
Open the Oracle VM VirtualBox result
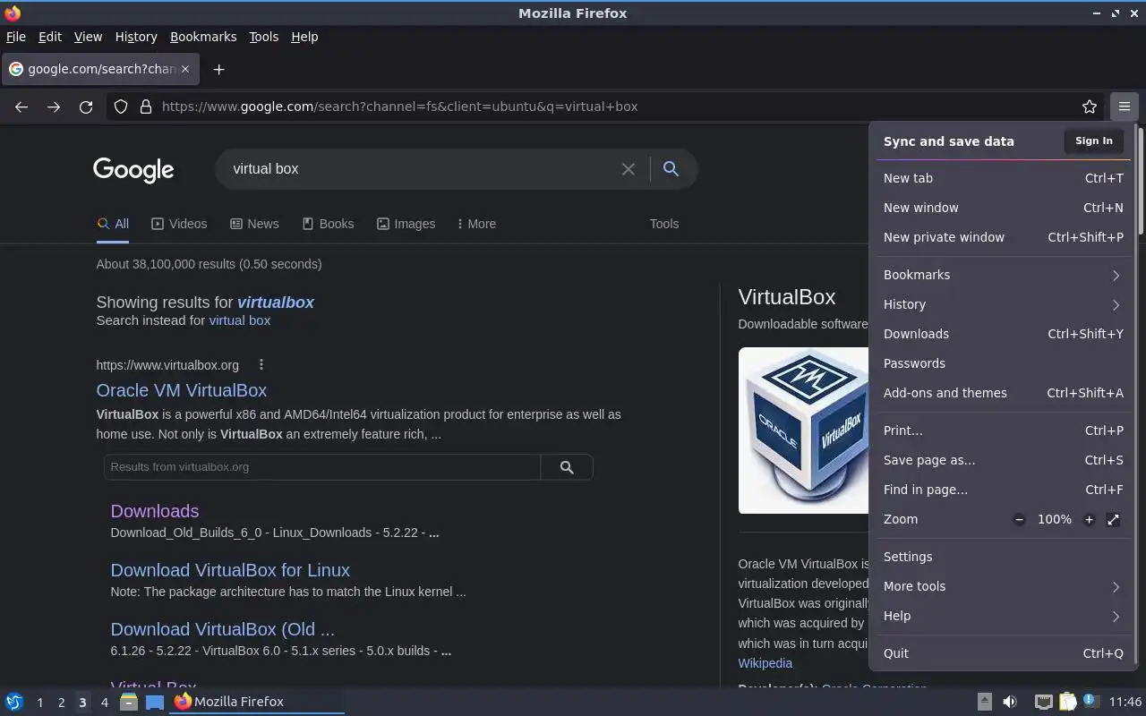pos(182,390)
